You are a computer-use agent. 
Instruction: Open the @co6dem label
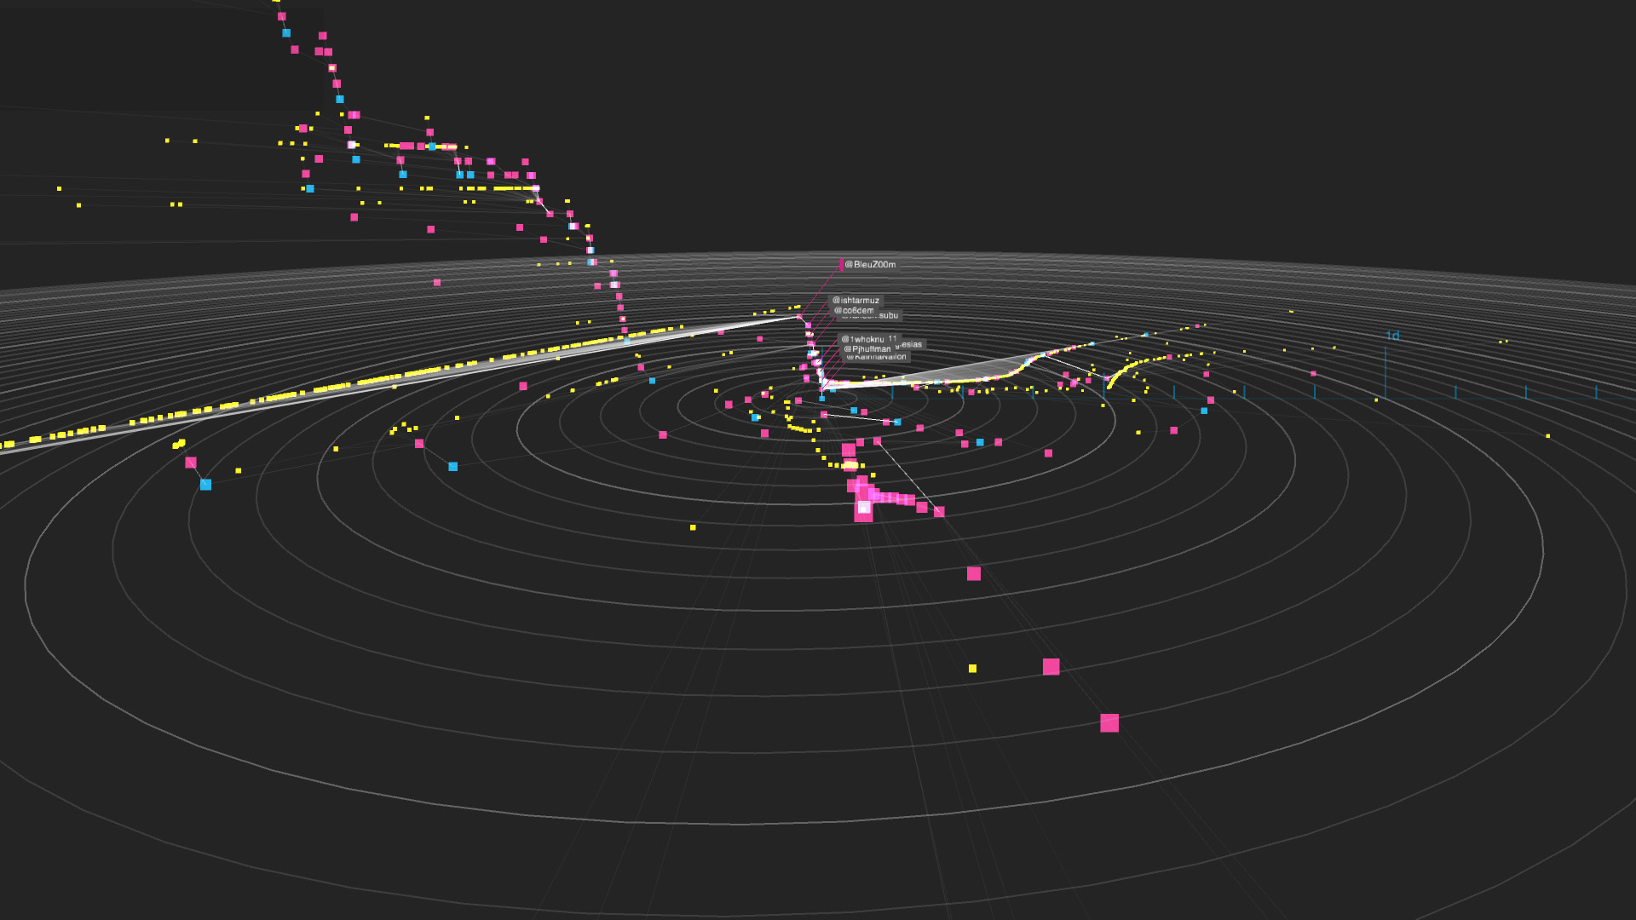coord(853,311)
